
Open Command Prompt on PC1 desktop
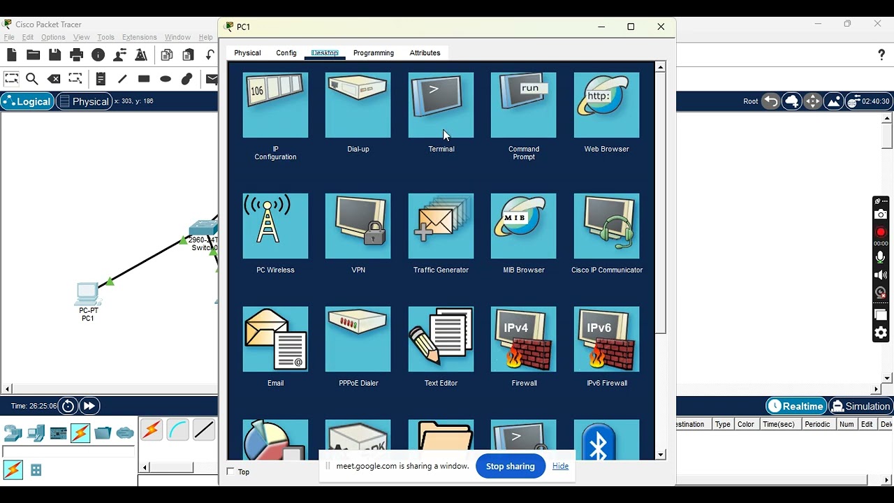pos(524,105)
